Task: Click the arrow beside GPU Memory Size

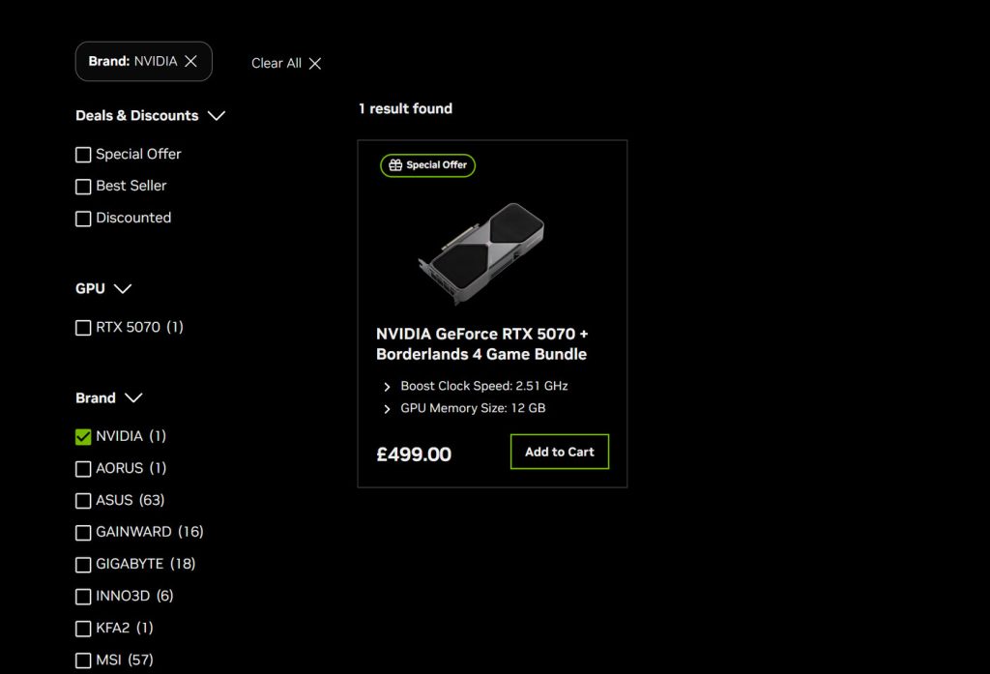Action: tap(388, 409)
